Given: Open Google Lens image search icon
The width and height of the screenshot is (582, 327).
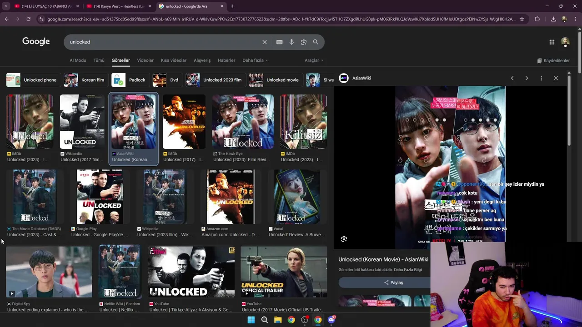Looking at the screenshot, I should click(303, 42).
